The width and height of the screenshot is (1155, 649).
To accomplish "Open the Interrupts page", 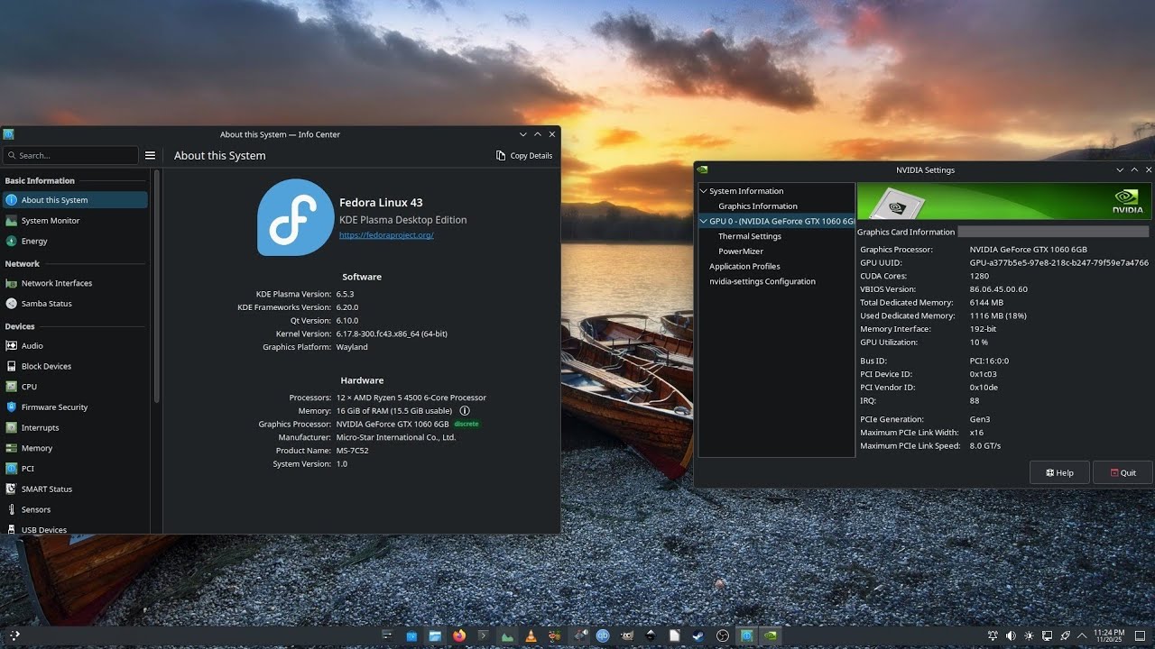I will click(76, 428).
